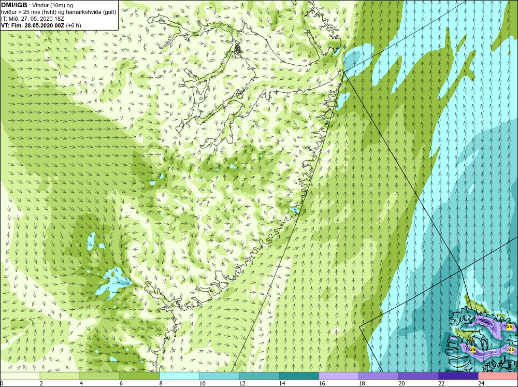Click the lower yellow 26 gust label
518x387 pixels.
[x=511, y=349]
